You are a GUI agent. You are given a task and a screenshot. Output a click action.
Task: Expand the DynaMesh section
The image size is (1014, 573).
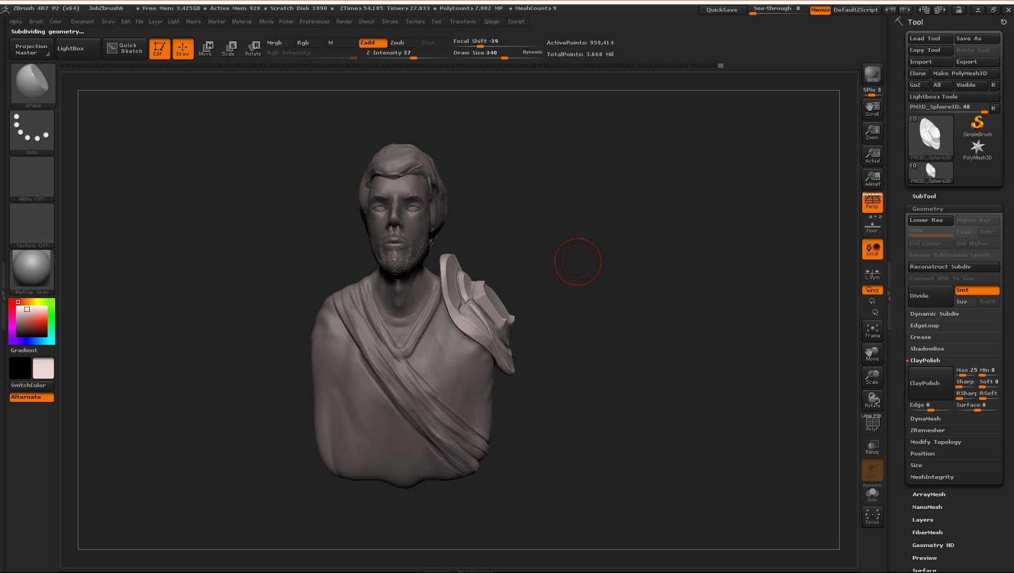(927, 418)
